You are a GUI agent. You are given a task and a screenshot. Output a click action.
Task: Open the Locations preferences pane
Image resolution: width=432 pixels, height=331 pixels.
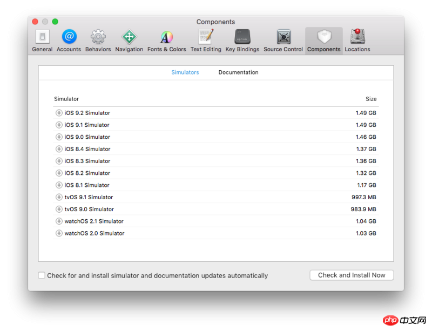[357, 41]
